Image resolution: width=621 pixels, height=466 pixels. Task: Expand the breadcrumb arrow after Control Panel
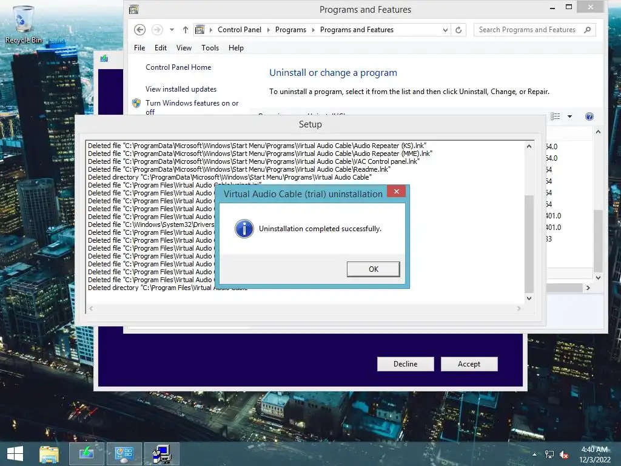tap(268, 30)
